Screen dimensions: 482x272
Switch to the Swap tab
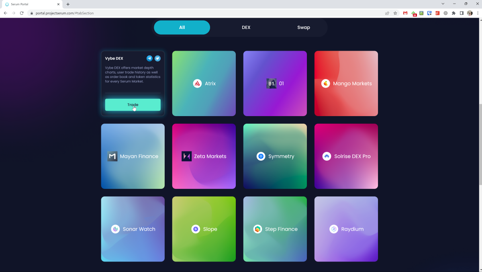click(x=304, y=27)
